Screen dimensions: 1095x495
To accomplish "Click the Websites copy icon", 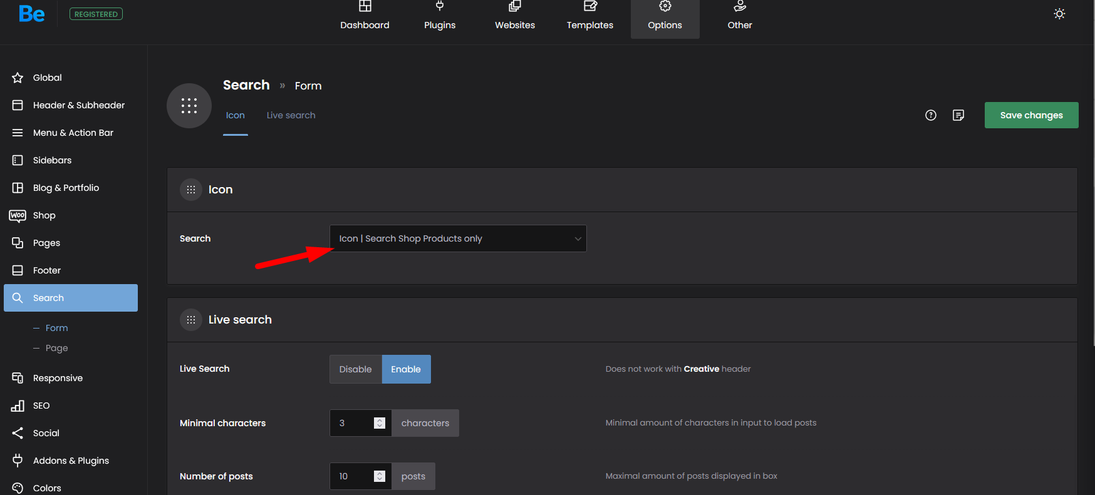I will 515,6.
